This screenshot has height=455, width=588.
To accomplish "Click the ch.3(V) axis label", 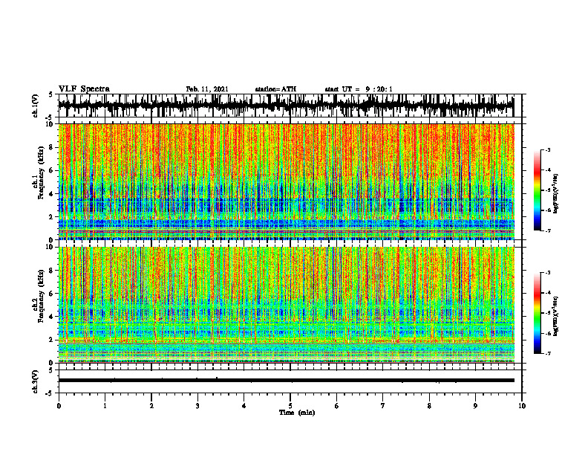I will (x=36, y=381).
